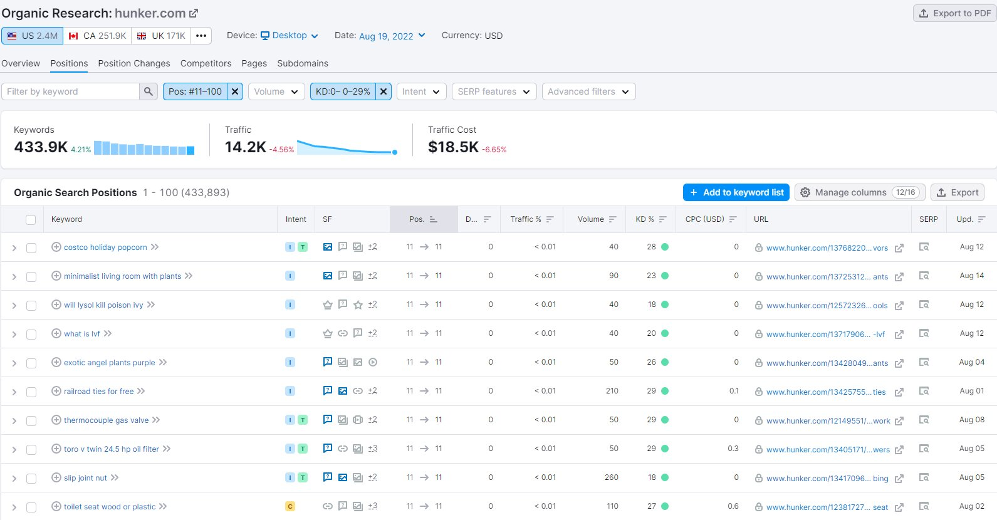Toggle the select-all checkbox in table header
The height and width of the screenshot is (520, 997).
pyautogui.click(x=31, y=219)
